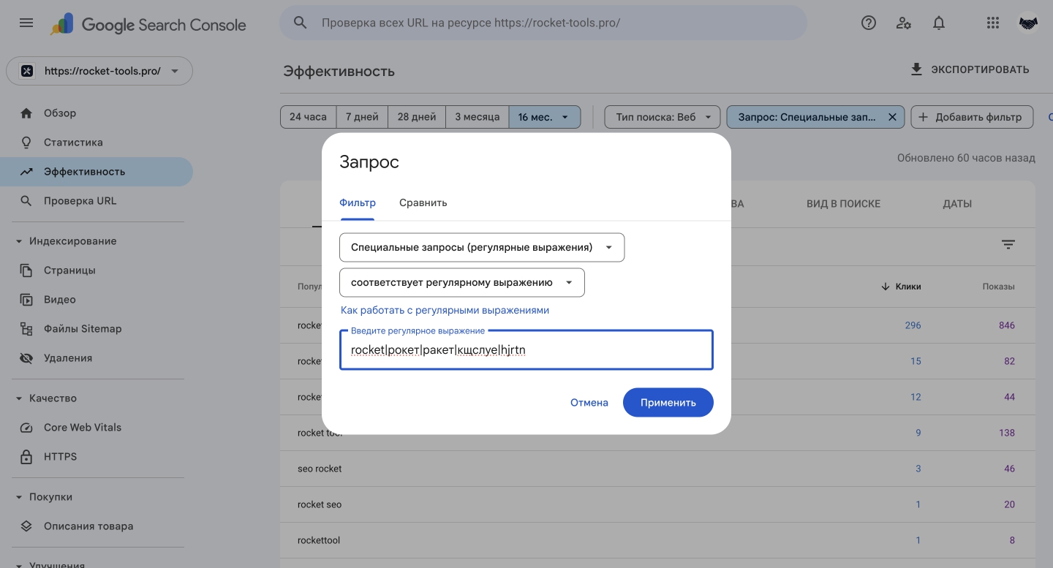Click Применить to apply the filter
1053x568 pixels.
(x=668, y=402)
